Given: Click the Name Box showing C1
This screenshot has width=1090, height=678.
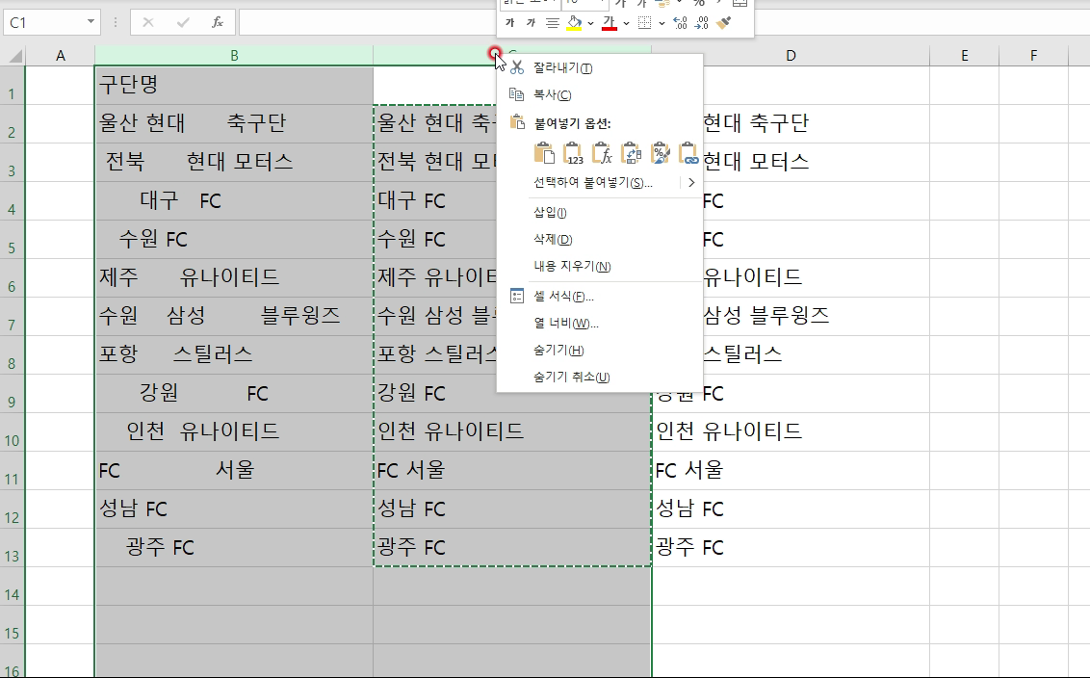Looking at the screenshot, I should tap(44, 22).
